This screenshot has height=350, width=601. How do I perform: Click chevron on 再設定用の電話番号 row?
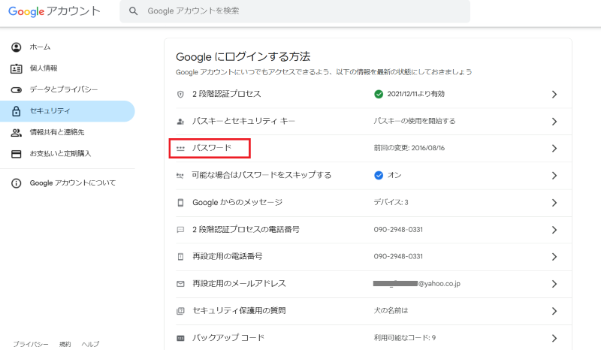[x=554, y=257]
